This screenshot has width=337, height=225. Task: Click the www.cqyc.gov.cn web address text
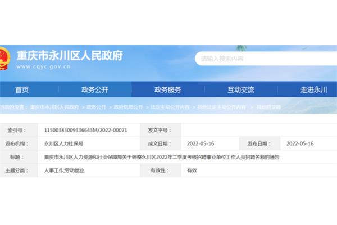click(43, 66)
